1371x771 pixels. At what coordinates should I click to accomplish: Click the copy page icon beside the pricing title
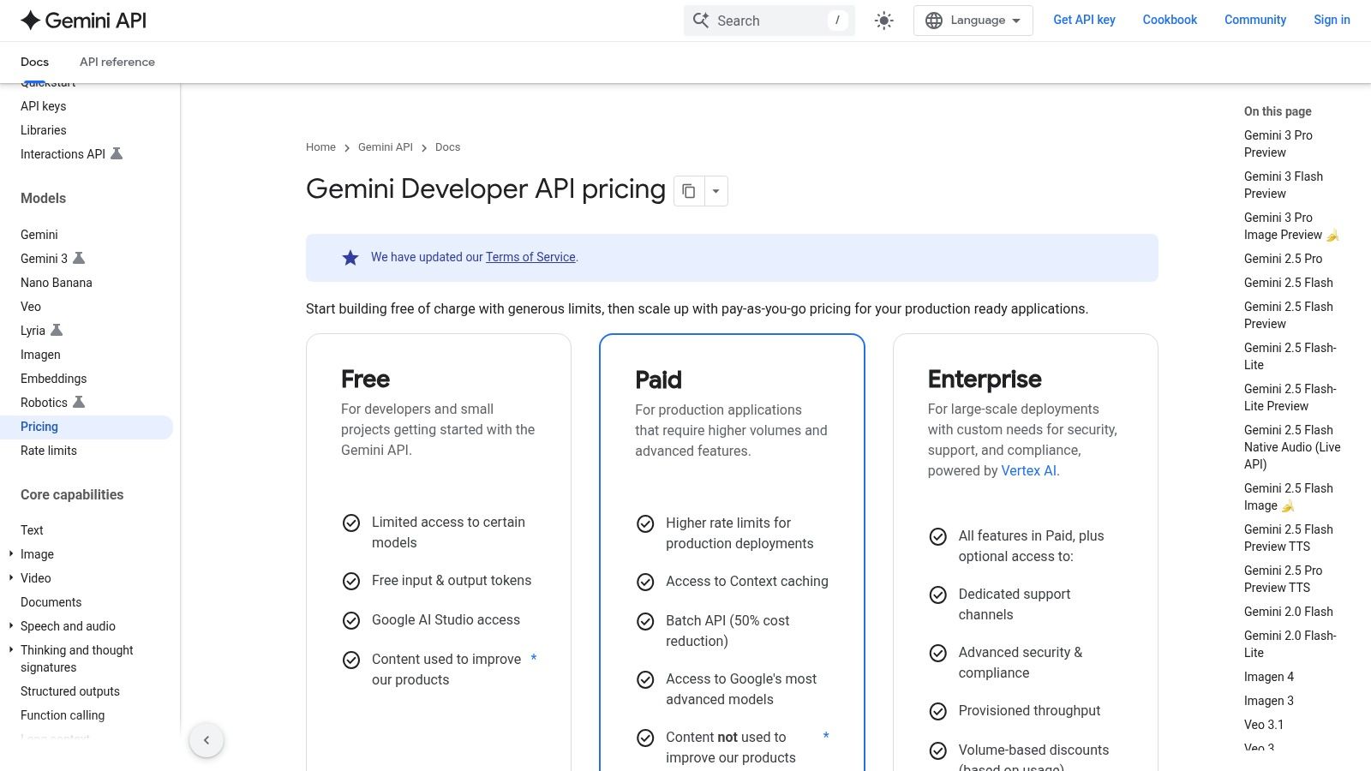690,190
